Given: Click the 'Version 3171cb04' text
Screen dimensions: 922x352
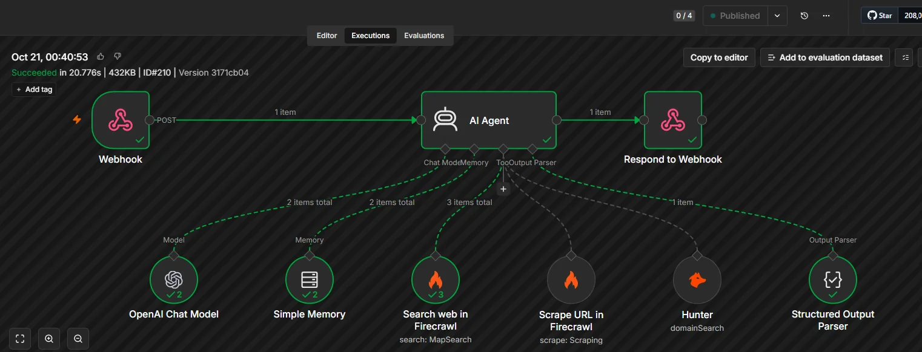Looking at the screenshot, I should [214, 73].
